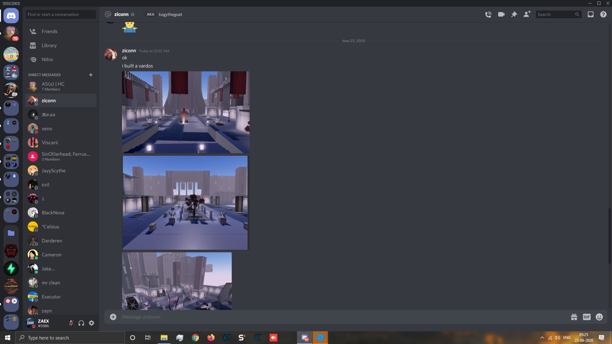612x344 pixels.
Task: Open Google Chrome from taskbar
Action: click(x=195, y=338)
